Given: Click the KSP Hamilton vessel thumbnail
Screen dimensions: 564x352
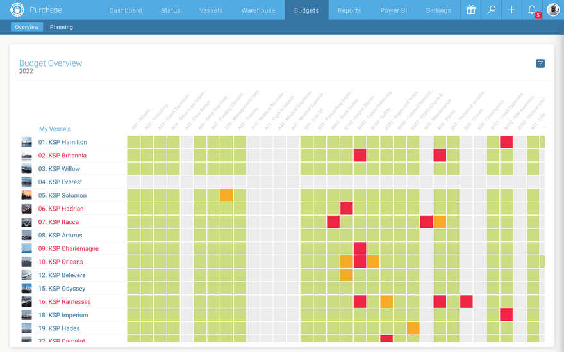Looking at the screenshot, I should [x=26, y=142].
